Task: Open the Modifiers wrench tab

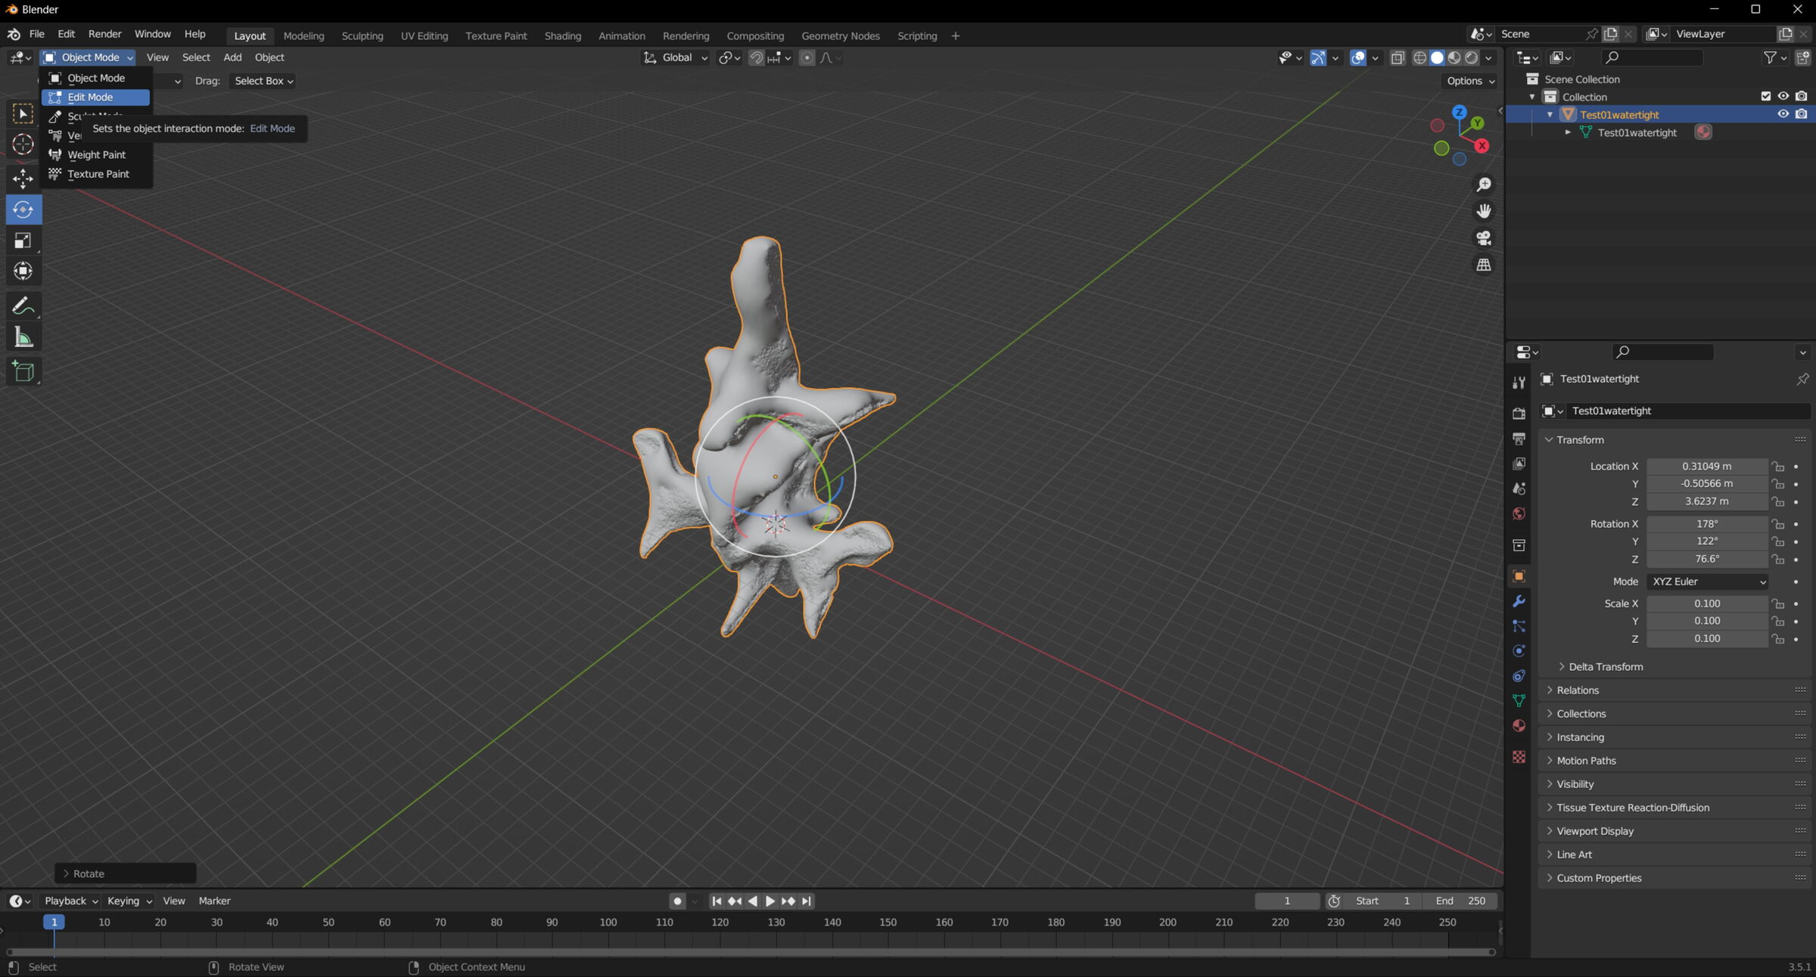Action: [x=1519, y=601]
